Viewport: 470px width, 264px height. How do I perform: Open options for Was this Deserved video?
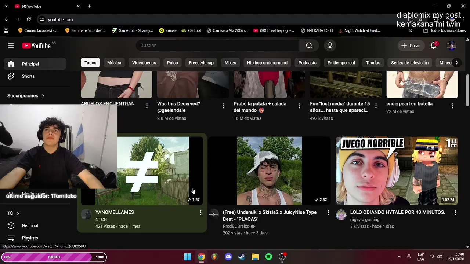click(223, 106)
